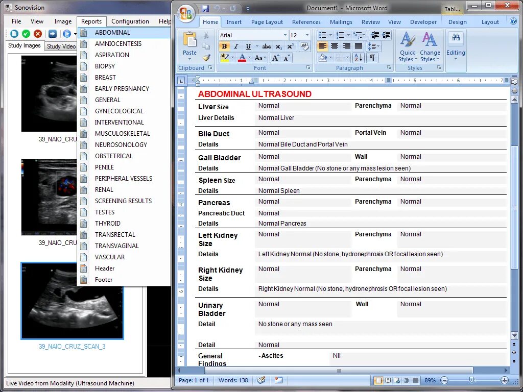
Task: Toggle Align Text Right
Action: coord(347,46)
